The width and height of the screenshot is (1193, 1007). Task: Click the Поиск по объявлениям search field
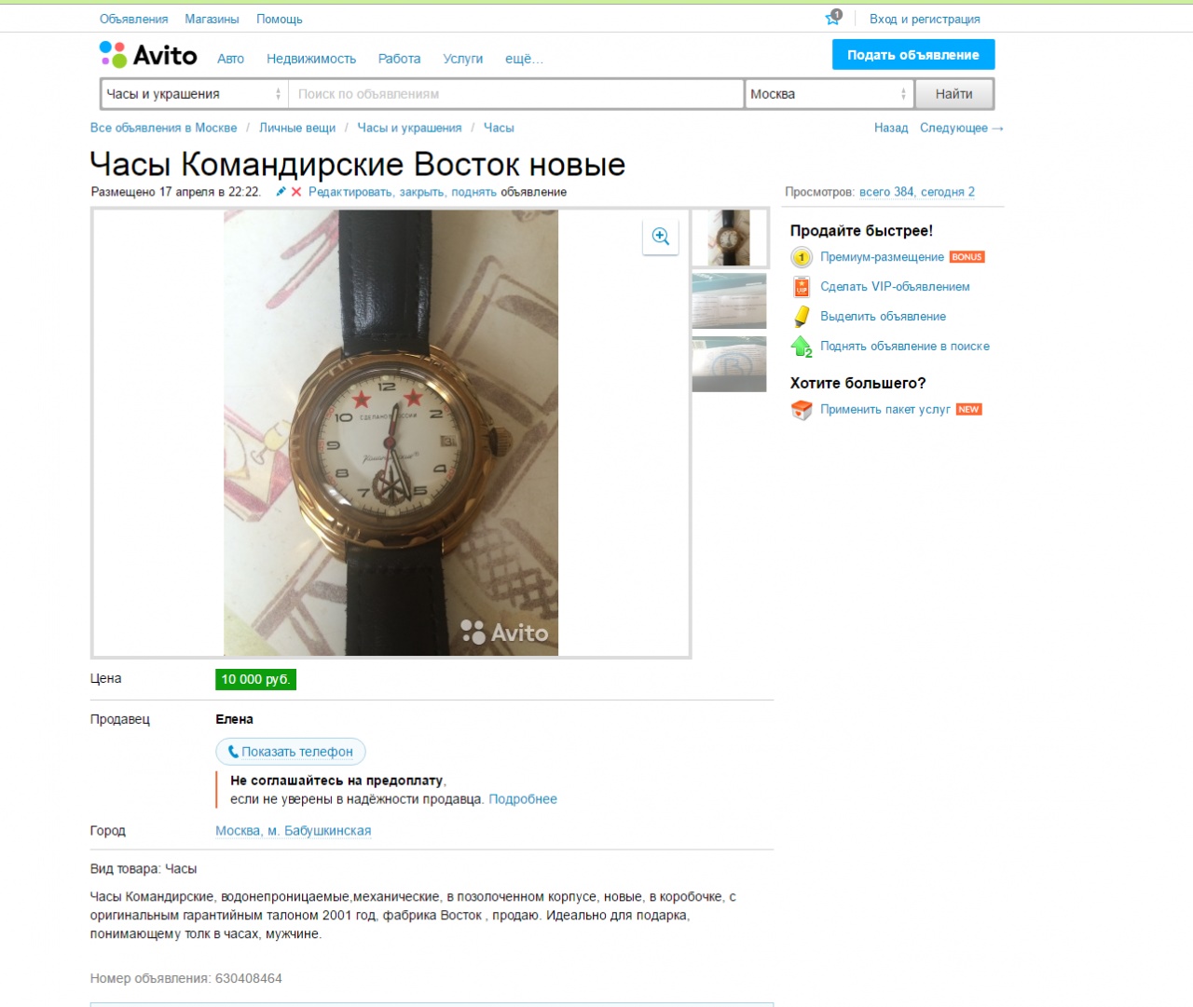[x=515, y=94]
